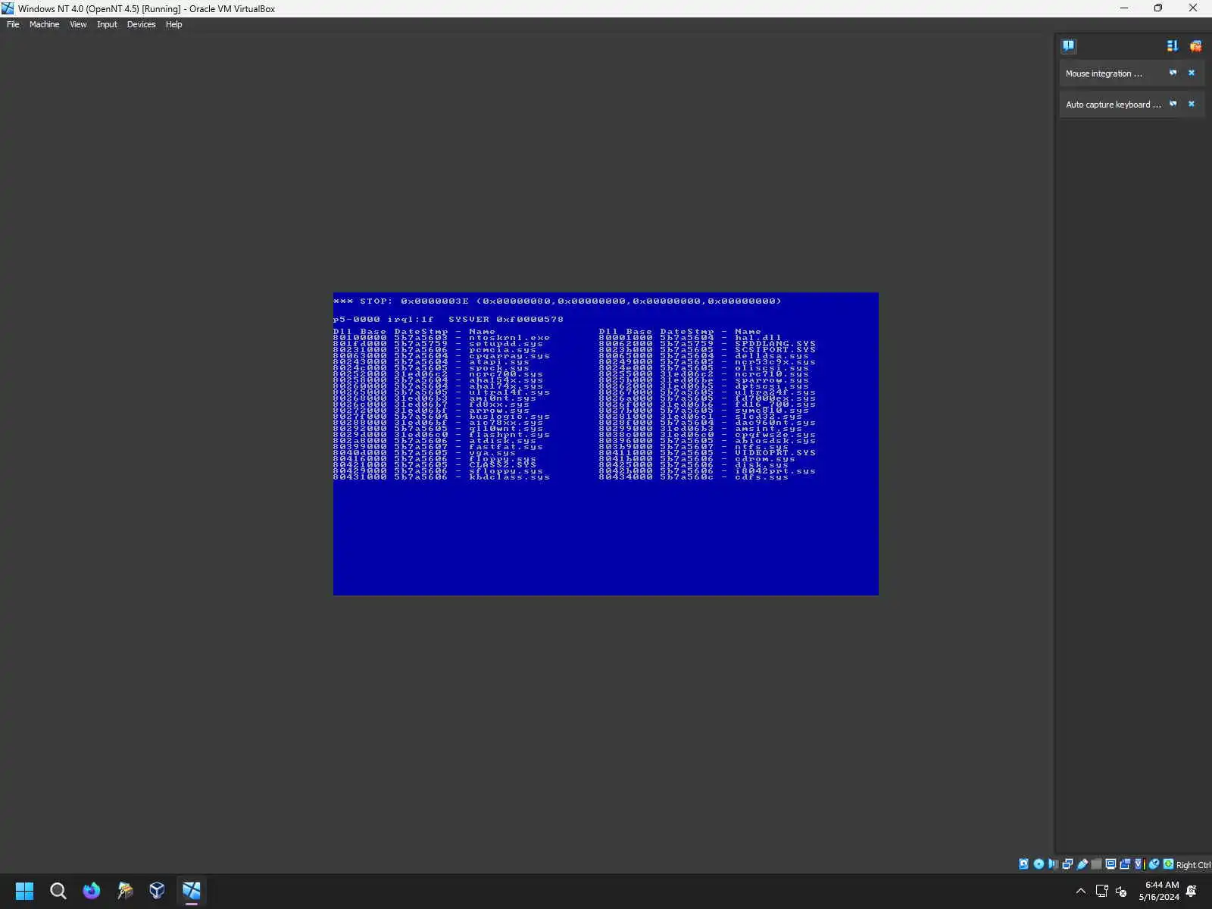Click the USB devices status indicator
Viewport: 1212px width, 909px height.
[1082, 864]
